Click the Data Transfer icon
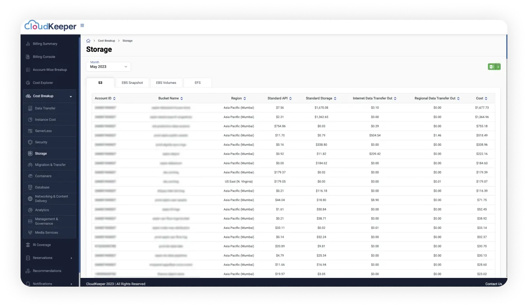Viewport: 528px width, 308px height. (30, 108)
